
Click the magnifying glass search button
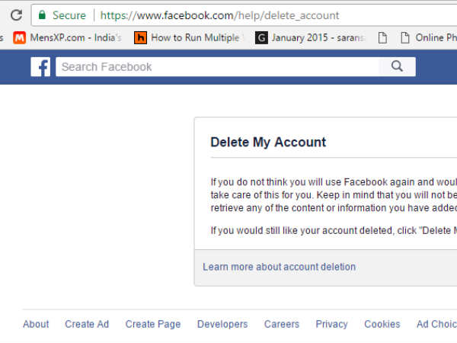(x=397, y=67)
